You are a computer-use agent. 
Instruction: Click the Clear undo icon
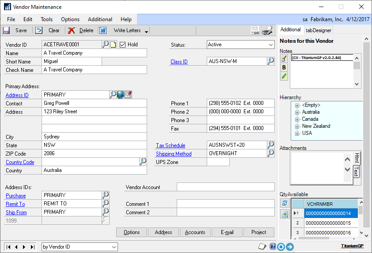(x=39, y=30)
